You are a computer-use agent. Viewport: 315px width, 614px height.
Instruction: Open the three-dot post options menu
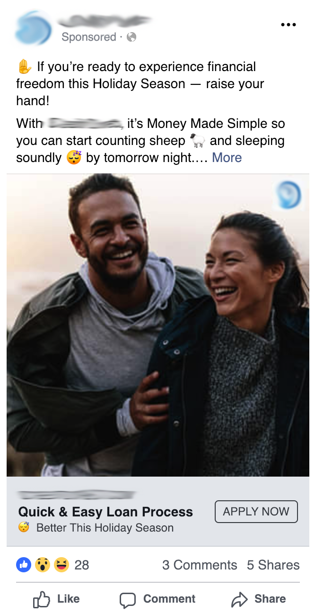289,25
